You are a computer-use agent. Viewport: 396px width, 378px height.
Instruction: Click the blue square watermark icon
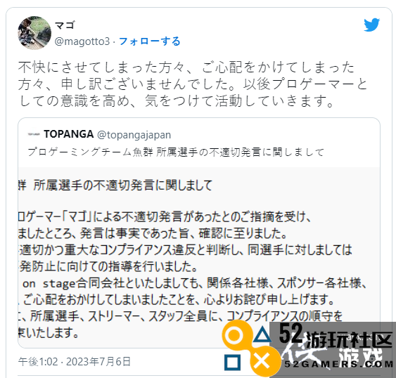232,363
